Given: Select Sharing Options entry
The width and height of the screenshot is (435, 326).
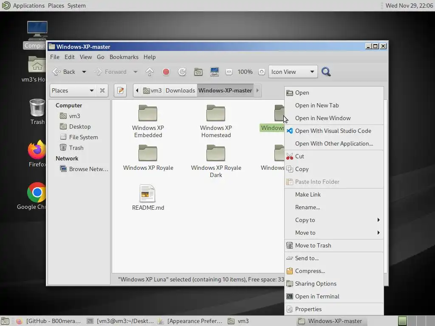Looking at the screenshot, I should pyautogui.click(x=334, y=284).
